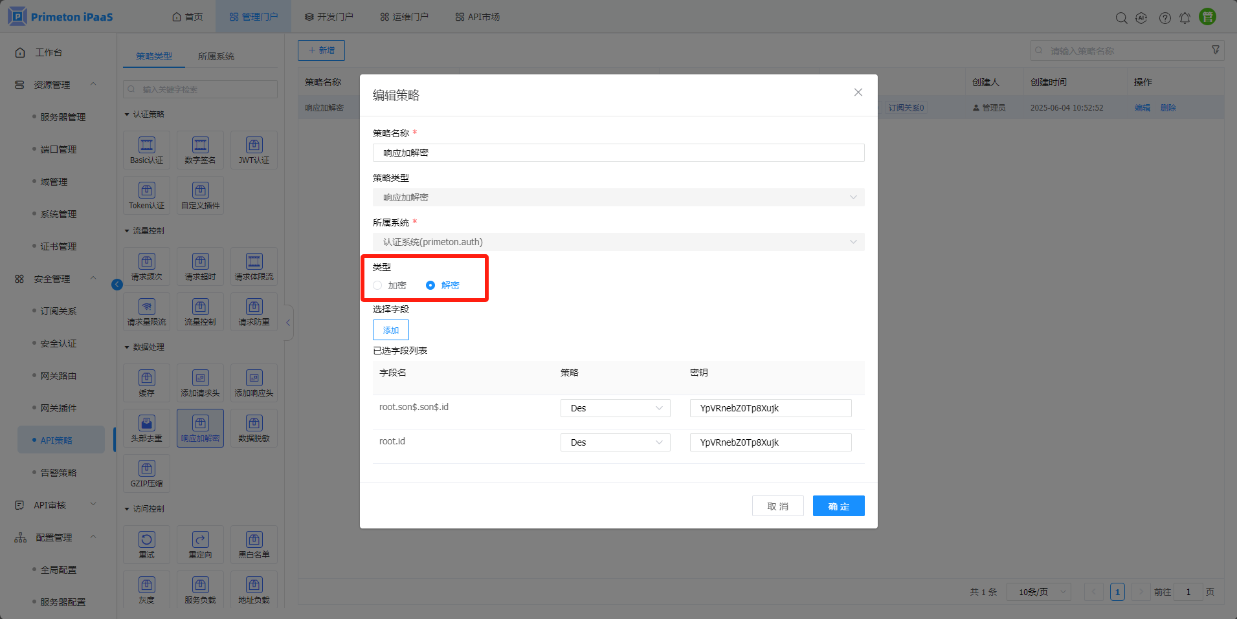Image resolution: width=1237 pixels, height=619 pixels.
Task: Click the 策略名称 input field
Action: [618, 153]
